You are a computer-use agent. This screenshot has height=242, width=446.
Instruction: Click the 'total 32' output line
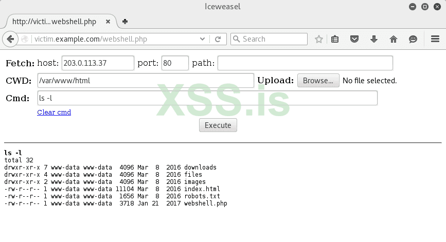point(19,160)
